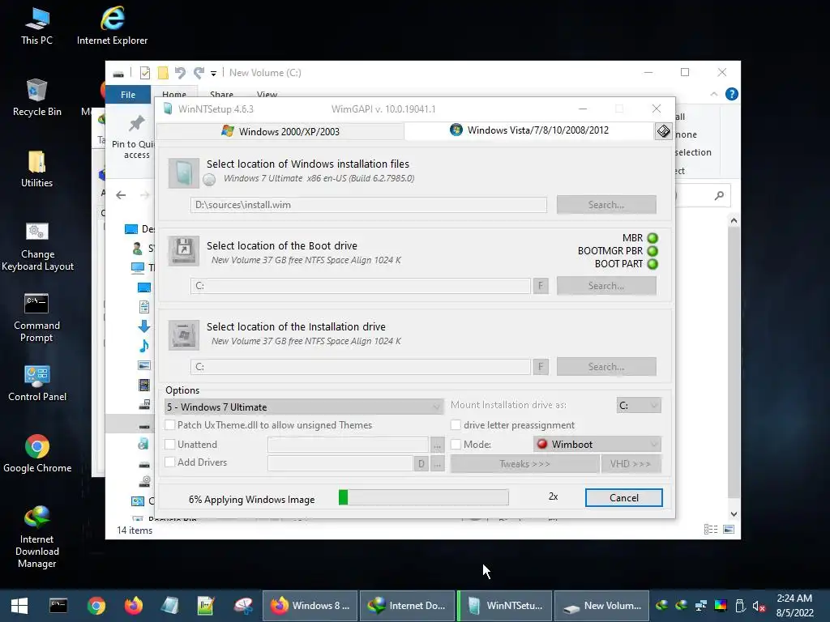Click the Explorer Help question mark icon
The width and height of the screenshot is (830, 622).
732,94
